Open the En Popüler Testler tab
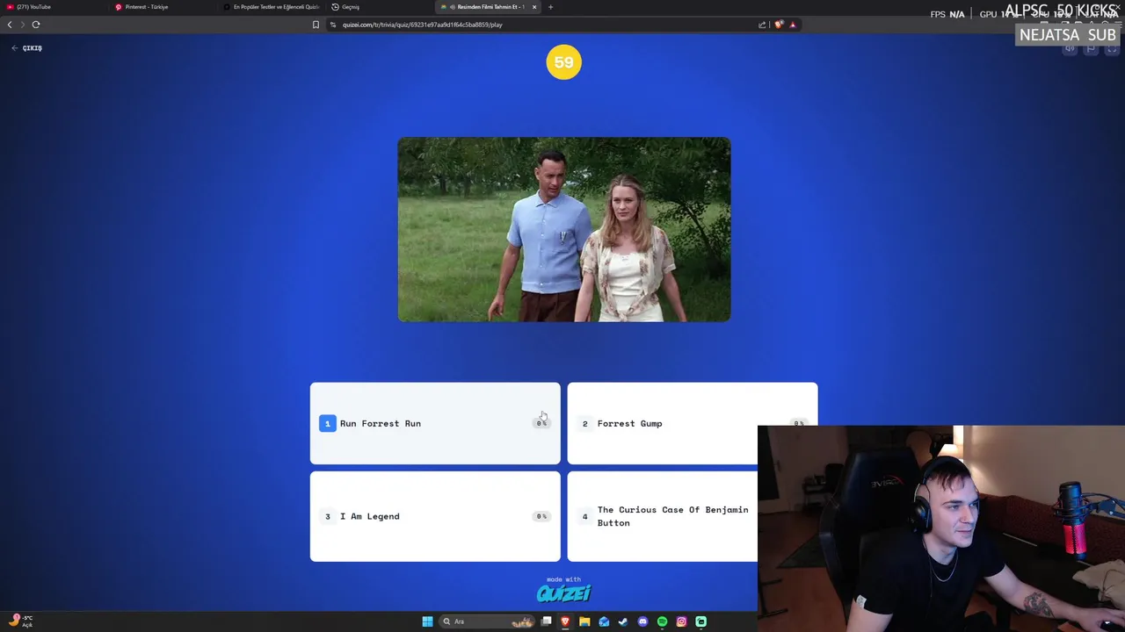Viewport: 1125px width, 632px height. pos(271,7)
